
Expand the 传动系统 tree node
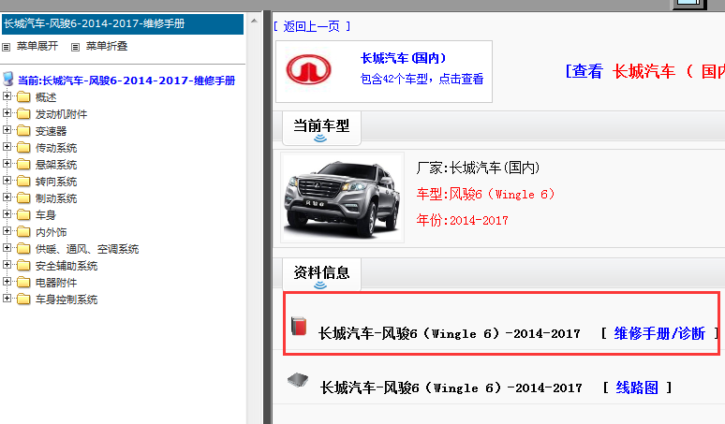point(7,146)
